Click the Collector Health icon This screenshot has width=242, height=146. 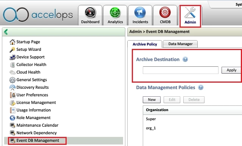12,64
